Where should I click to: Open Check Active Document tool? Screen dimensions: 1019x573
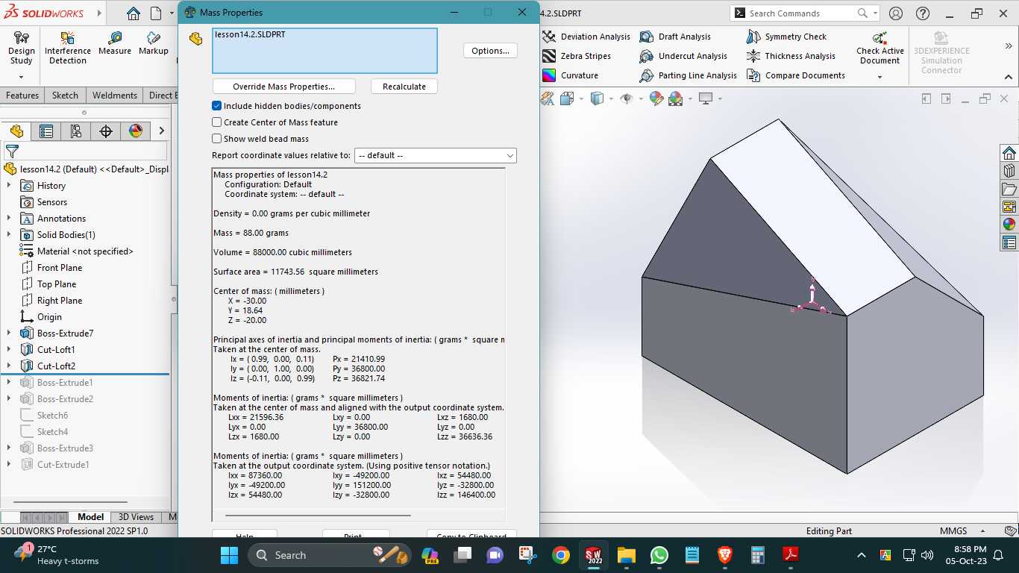(x=880, y=48)
